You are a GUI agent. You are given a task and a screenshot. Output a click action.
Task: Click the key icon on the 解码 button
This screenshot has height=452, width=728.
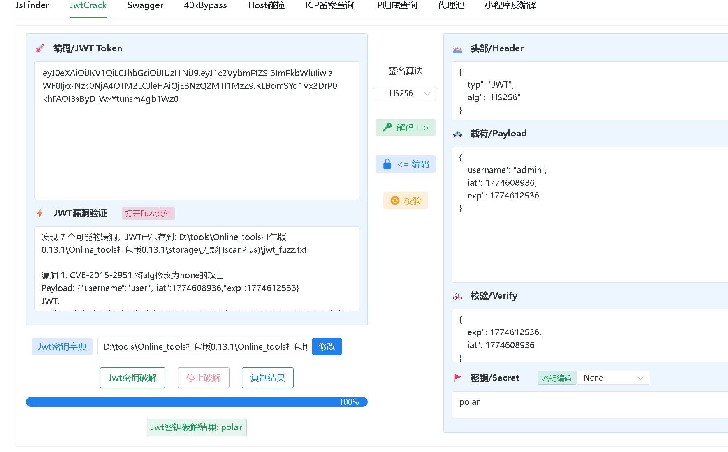pos(387,127)
